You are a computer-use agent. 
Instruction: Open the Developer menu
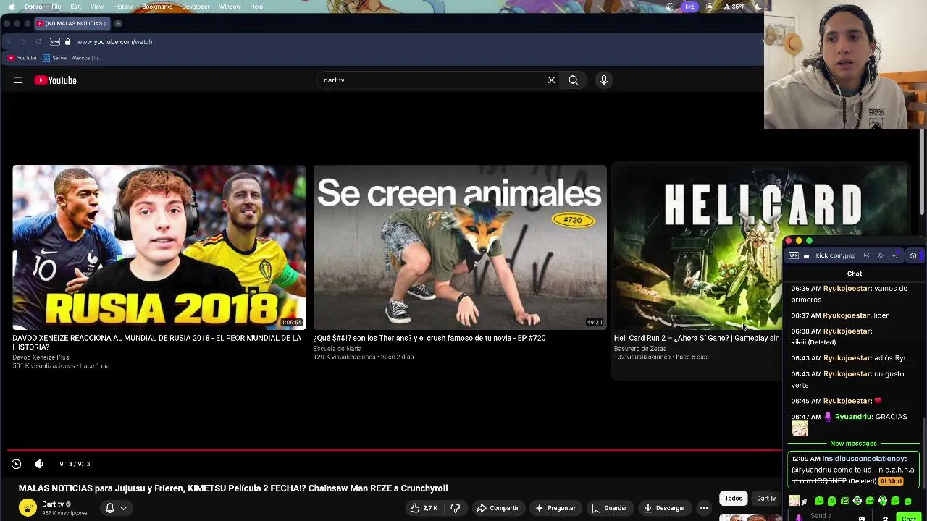coord(196,7)
